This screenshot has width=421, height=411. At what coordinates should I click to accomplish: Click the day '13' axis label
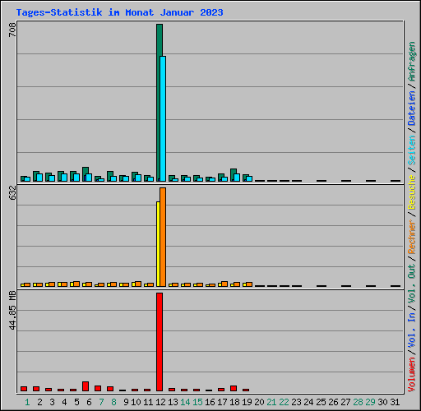coord(173,402)
